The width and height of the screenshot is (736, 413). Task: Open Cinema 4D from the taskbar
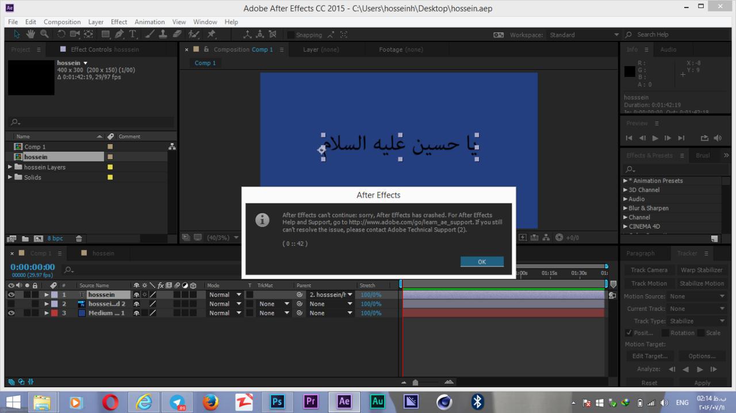pyautogui.click(x=444, y=402)
